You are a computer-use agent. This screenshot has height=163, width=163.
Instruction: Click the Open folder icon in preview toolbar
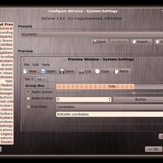tap(43, 71)
